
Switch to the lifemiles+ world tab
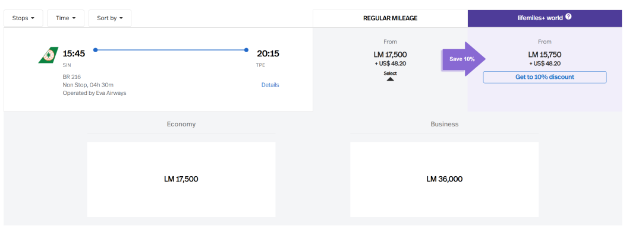pyautogui.click(x=545, y=18)
